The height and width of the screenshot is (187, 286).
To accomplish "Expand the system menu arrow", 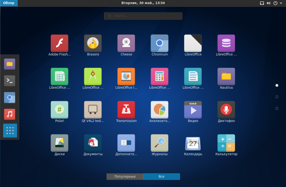I will coord(281,3).
